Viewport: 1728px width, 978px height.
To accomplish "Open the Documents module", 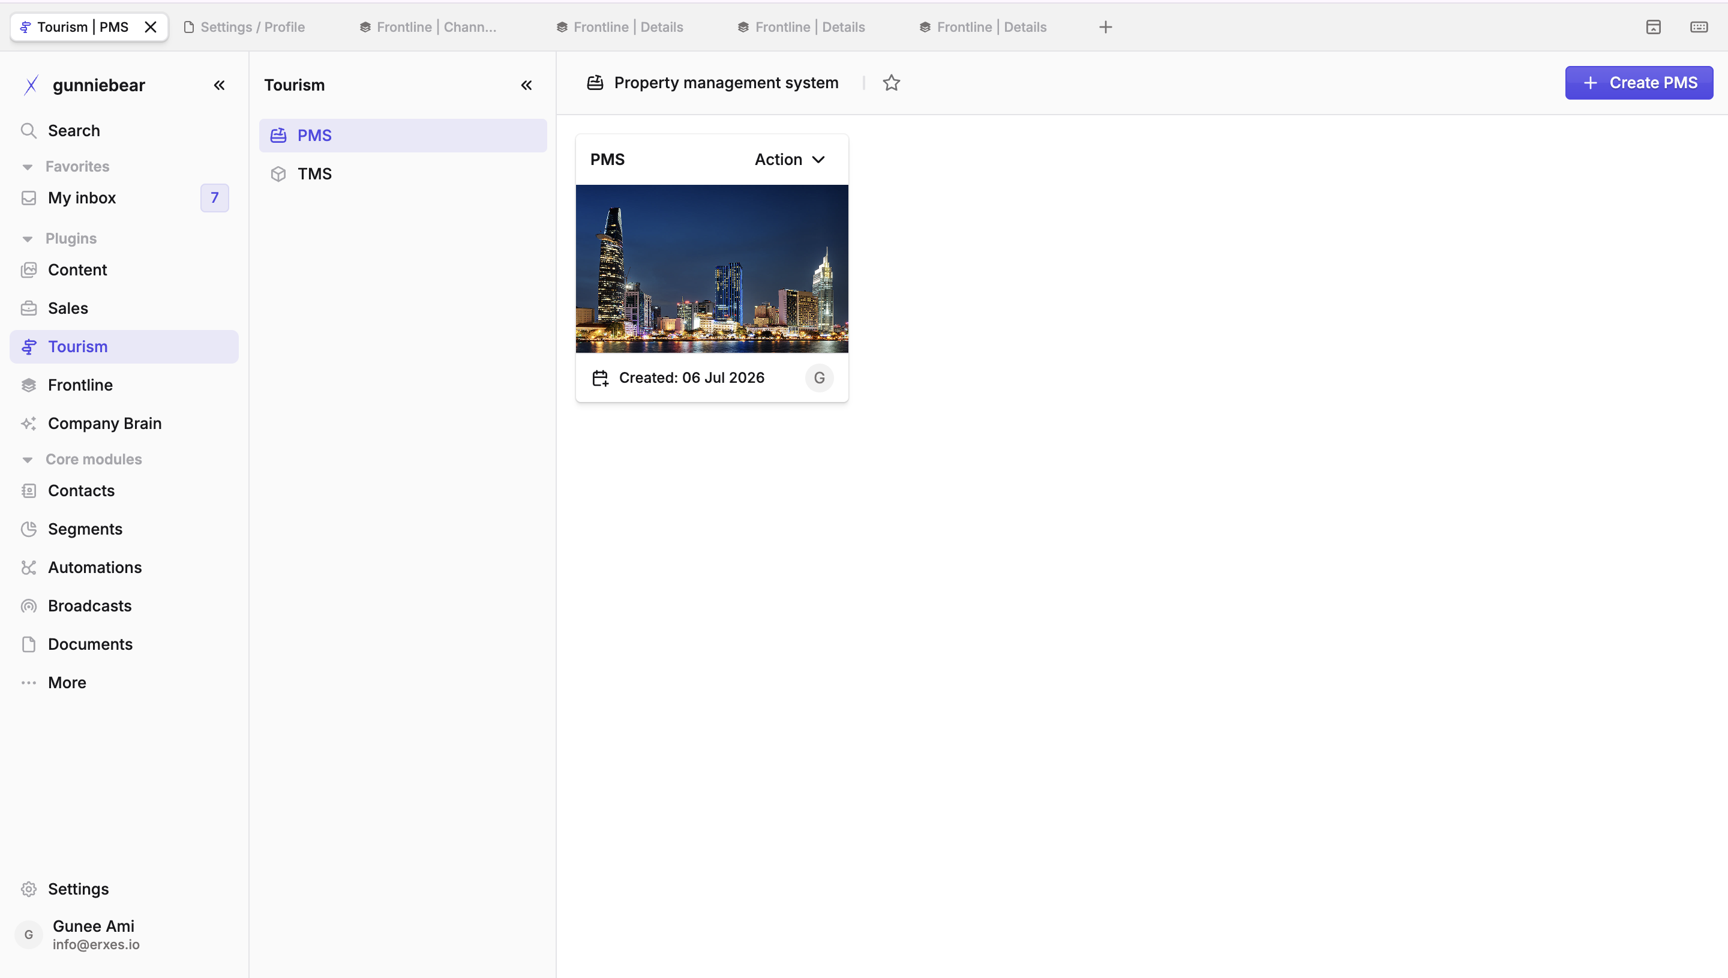I will pos(124,643).
